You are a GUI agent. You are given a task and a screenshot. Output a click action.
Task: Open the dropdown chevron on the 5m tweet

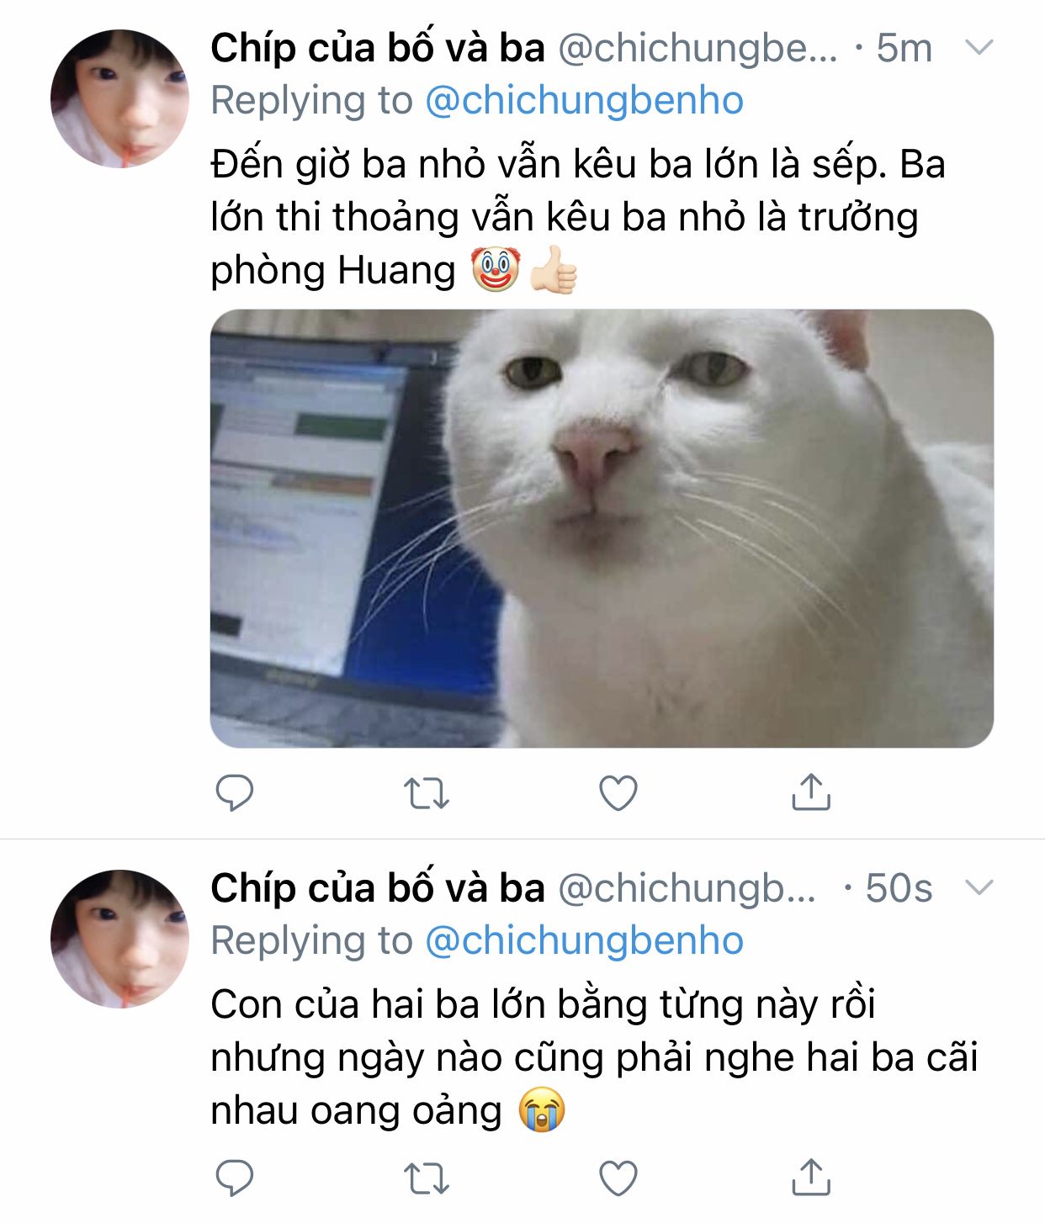979,47
